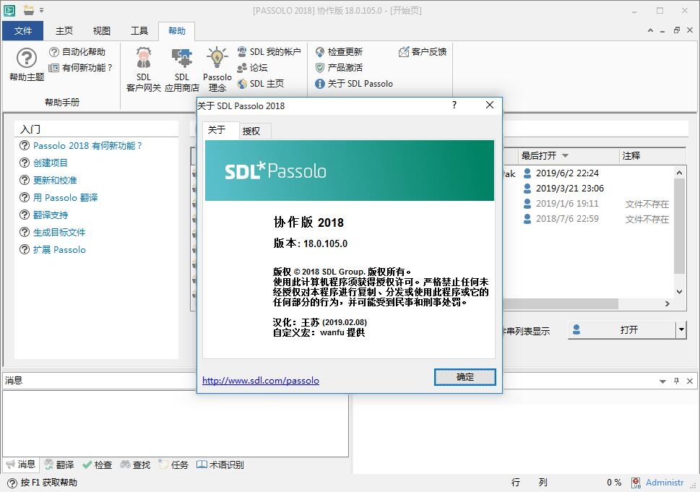Select the 消息 bottom panel tab
Image resolution: width=700 pixels, height=492 pixels.
coord(20,465)
